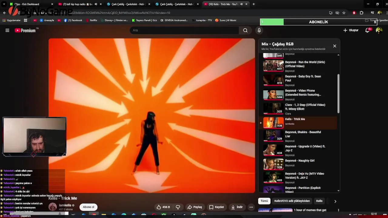Image resolution: width=388 pixels, height=218 pixels.
Task: Open YouTube notifications bell
Action: pos(368,30)
